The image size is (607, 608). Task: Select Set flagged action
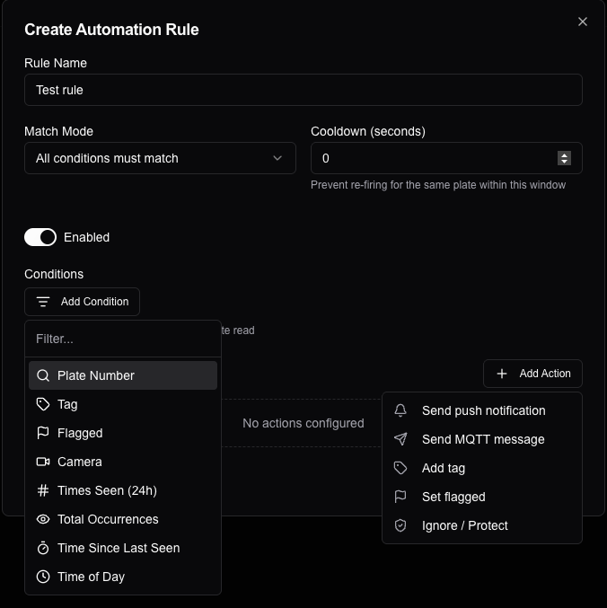453,497
